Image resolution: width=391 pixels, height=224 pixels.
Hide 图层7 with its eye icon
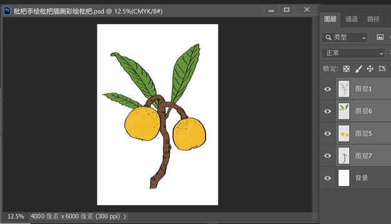click(x=327, y=156)
